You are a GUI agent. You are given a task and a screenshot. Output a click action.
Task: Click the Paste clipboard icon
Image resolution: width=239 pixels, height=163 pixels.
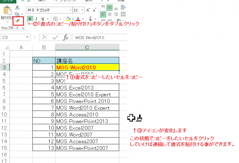coord(7,10)
